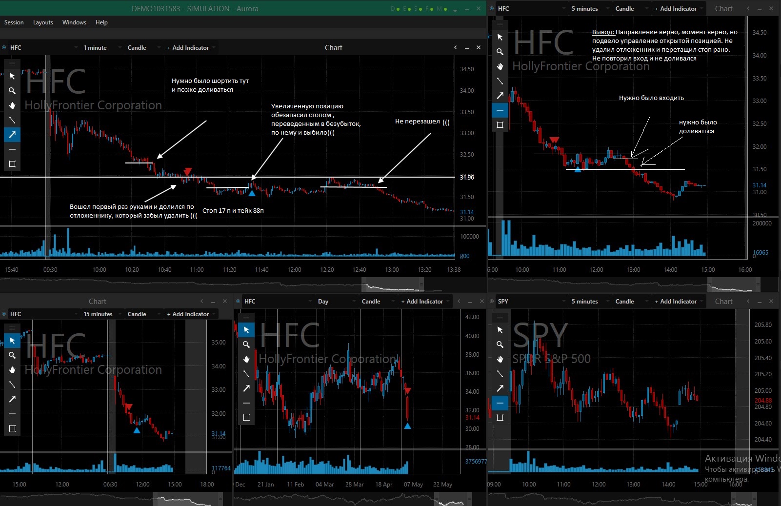Viewport: 781px width, 506px height.
Task: Use rectangle tool in SPY chart
Action: pyautogui.click(x=500, y=418)
